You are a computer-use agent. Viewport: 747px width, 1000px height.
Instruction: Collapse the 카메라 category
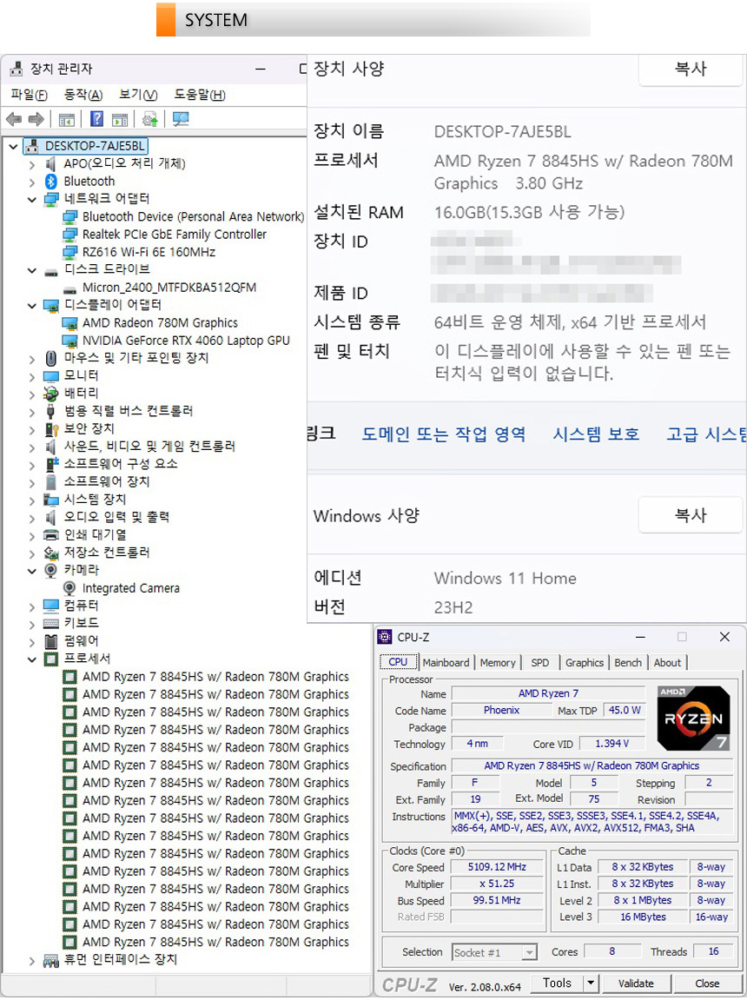pos(32,571)
